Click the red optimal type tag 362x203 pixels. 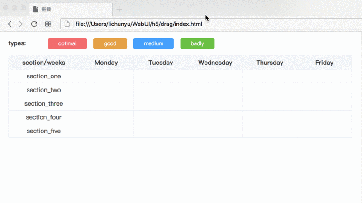(x=67, y=43)
